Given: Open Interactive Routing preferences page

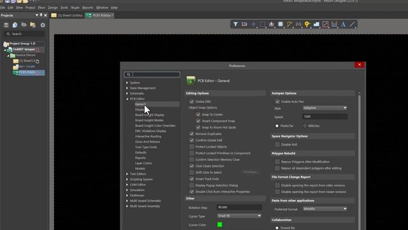Looking at the screenshot, I should tap(148, 136).
